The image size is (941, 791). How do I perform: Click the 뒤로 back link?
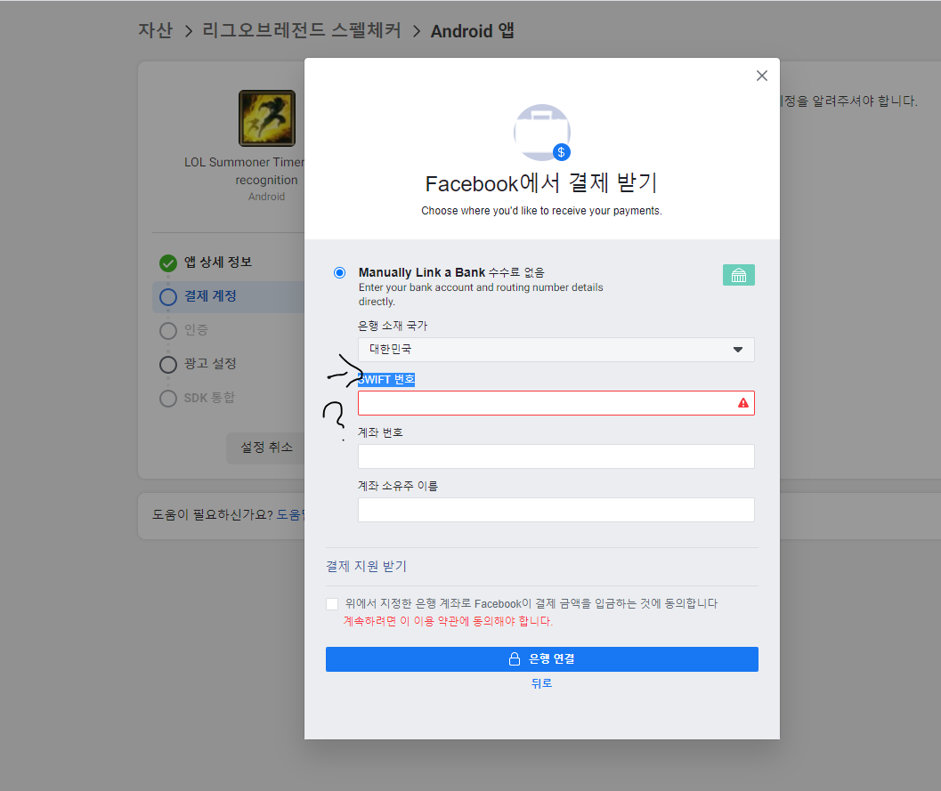coord(541,683)
